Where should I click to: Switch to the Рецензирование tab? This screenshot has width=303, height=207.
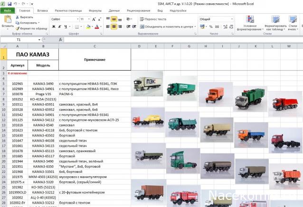(x=138, y=10)
